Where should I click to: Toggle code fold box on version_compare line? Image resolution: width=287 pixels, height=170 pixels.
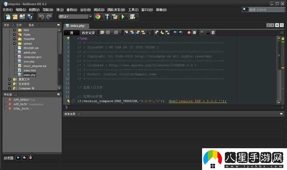(x=73, y=101)
